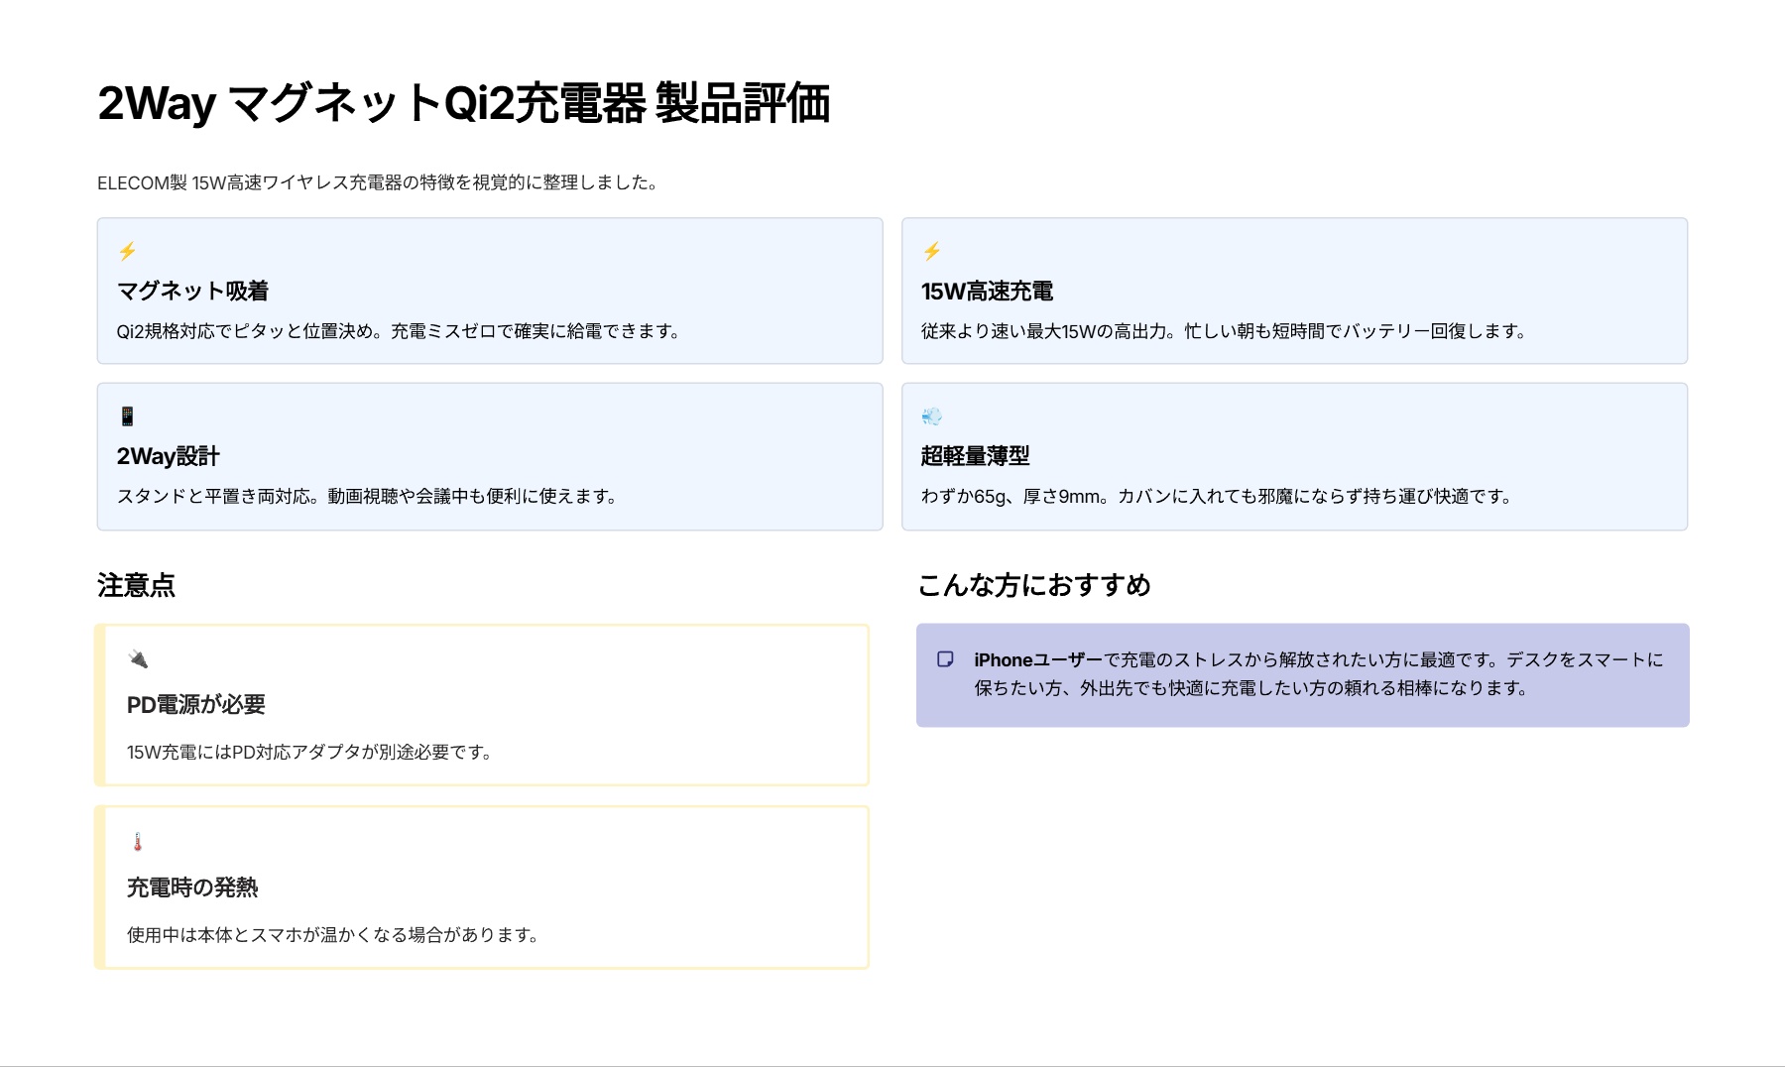Click the snowflake icon on 超軽量薄型 card
The width and height of the screenshot is (1785, 1067).
point(930,417)
